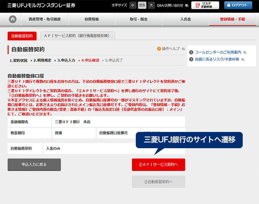
Task: Click the disabled ②自動振替契約へ button
Action: point(158,182)
